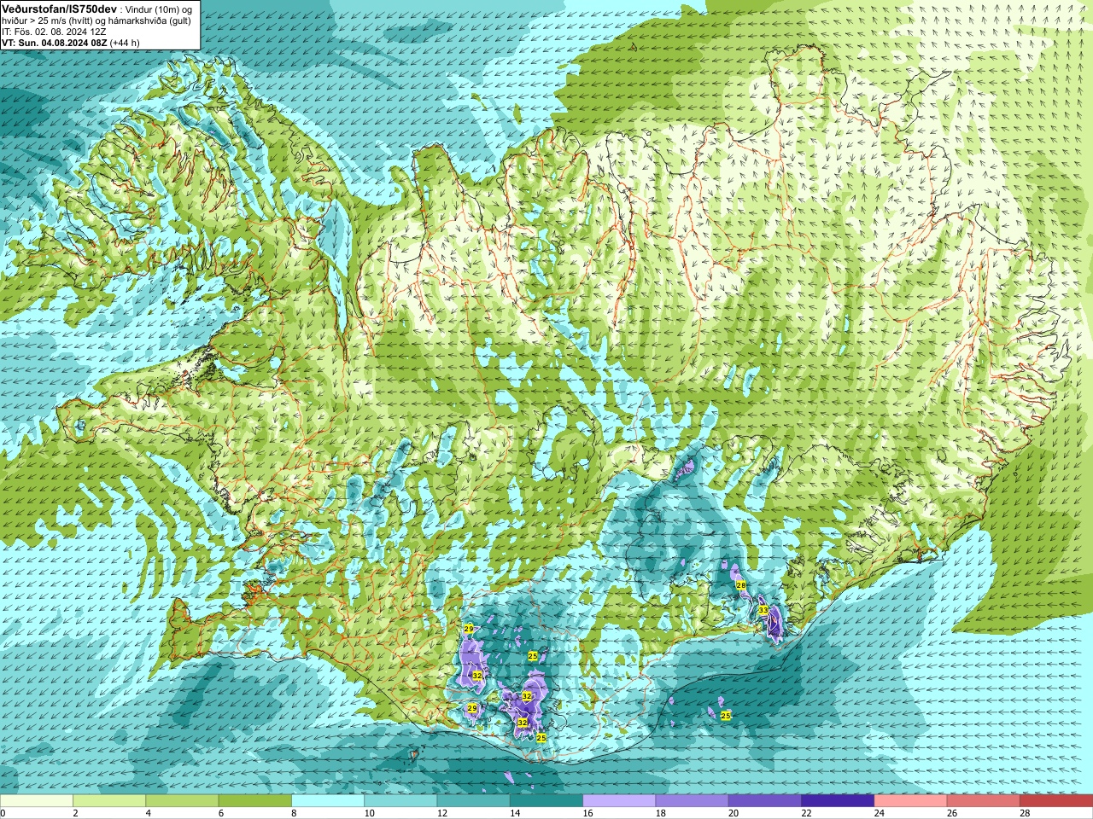The height and width of the screenshot is (819, 1093).
Task: Click the 20–22 m/s purple legend swatch
Action: tap(765, 801)
